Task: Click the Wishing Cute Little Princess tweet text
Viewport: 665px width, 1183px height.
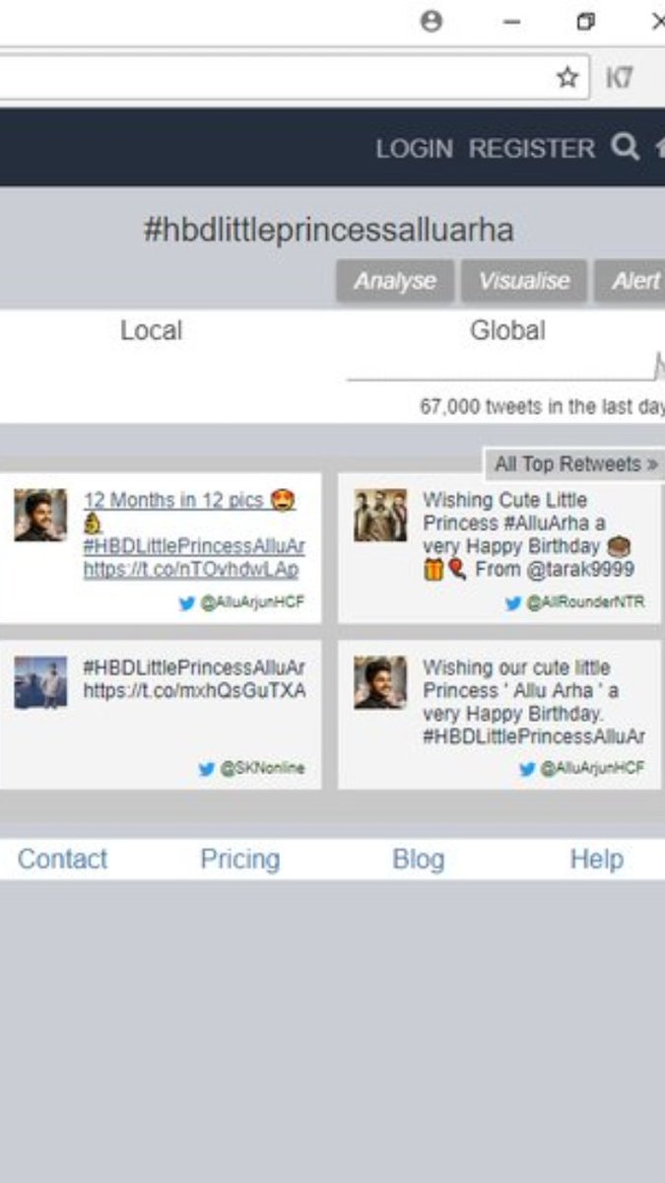Action: pyautogui.click(x=528, y=534)
